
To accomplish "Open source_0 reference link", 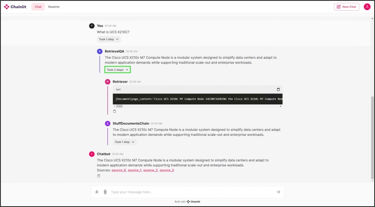I will (x=119, y=170).
